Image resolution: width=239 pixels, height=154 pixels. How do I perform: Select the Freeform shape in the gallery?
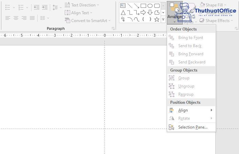click(157, 13)
